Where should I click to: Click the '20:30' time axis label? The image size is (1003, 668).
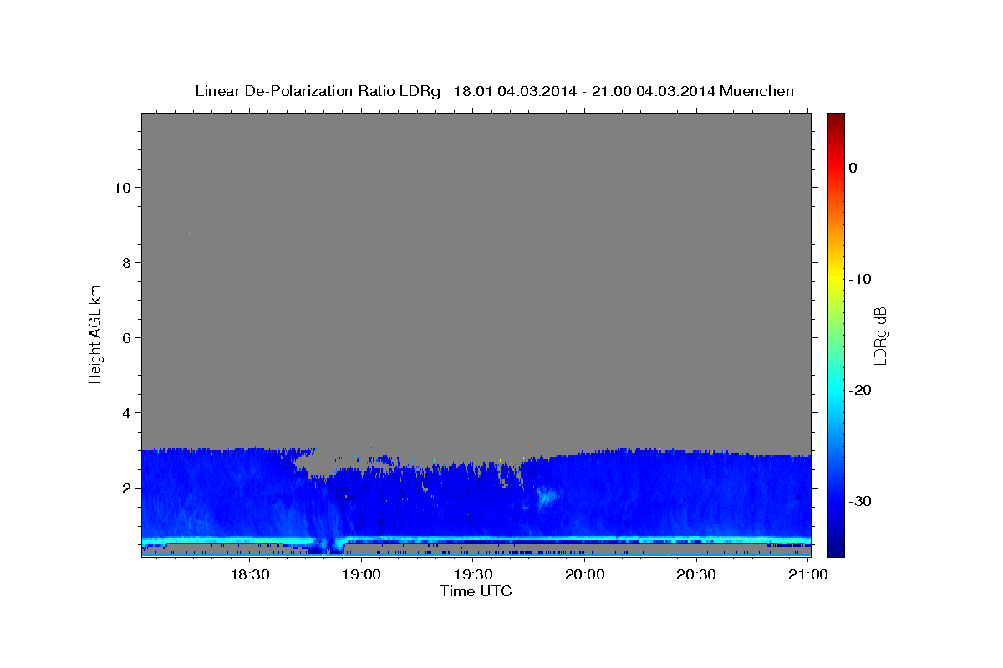point(696,575)
